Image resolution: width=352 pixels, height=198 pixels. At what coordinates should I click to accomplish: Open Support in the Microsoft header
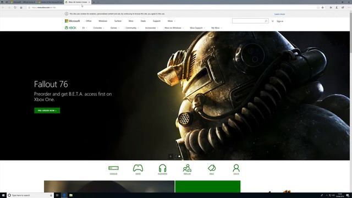157,21
